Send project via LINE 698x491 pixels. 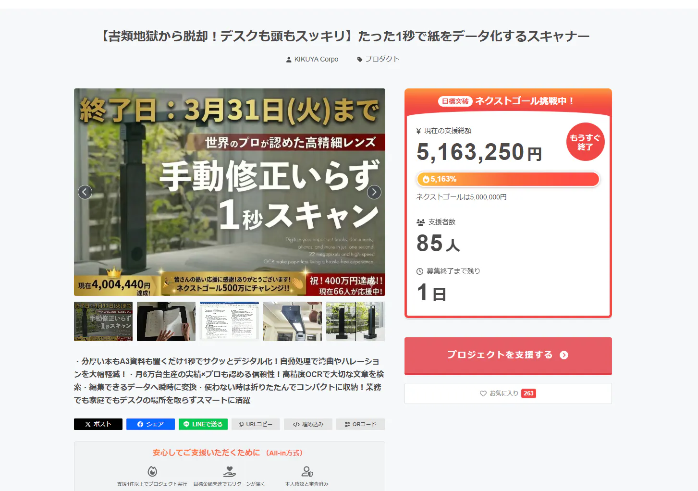click(203, 424)
